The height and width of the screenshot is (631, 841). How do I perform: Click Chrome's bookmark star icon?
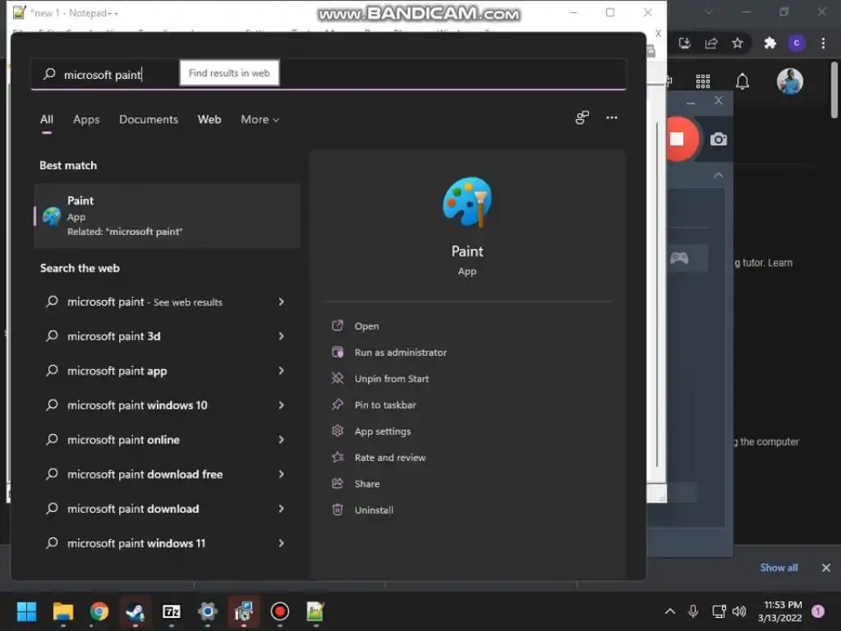pos(738,43)
